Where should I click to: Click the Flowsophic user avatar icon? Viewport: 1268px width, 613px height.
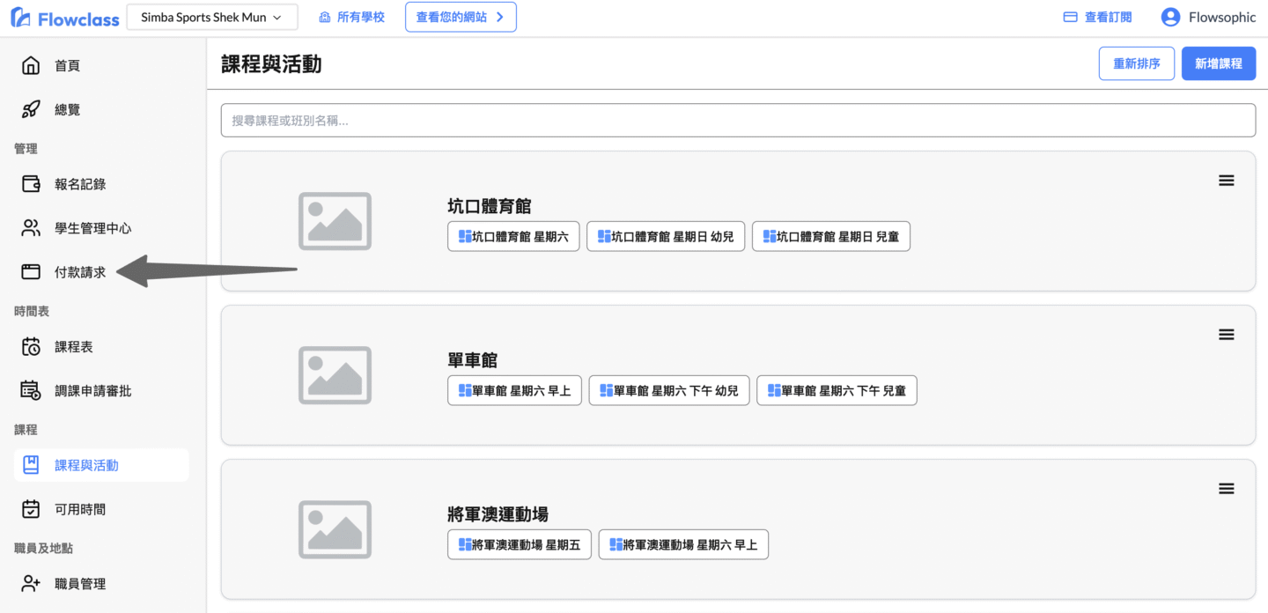pos(1170,18)
